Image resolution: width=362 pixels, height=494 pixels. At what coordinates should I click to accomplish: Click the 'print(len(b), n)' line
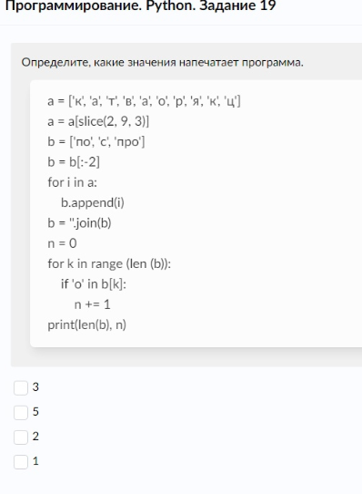86,324
